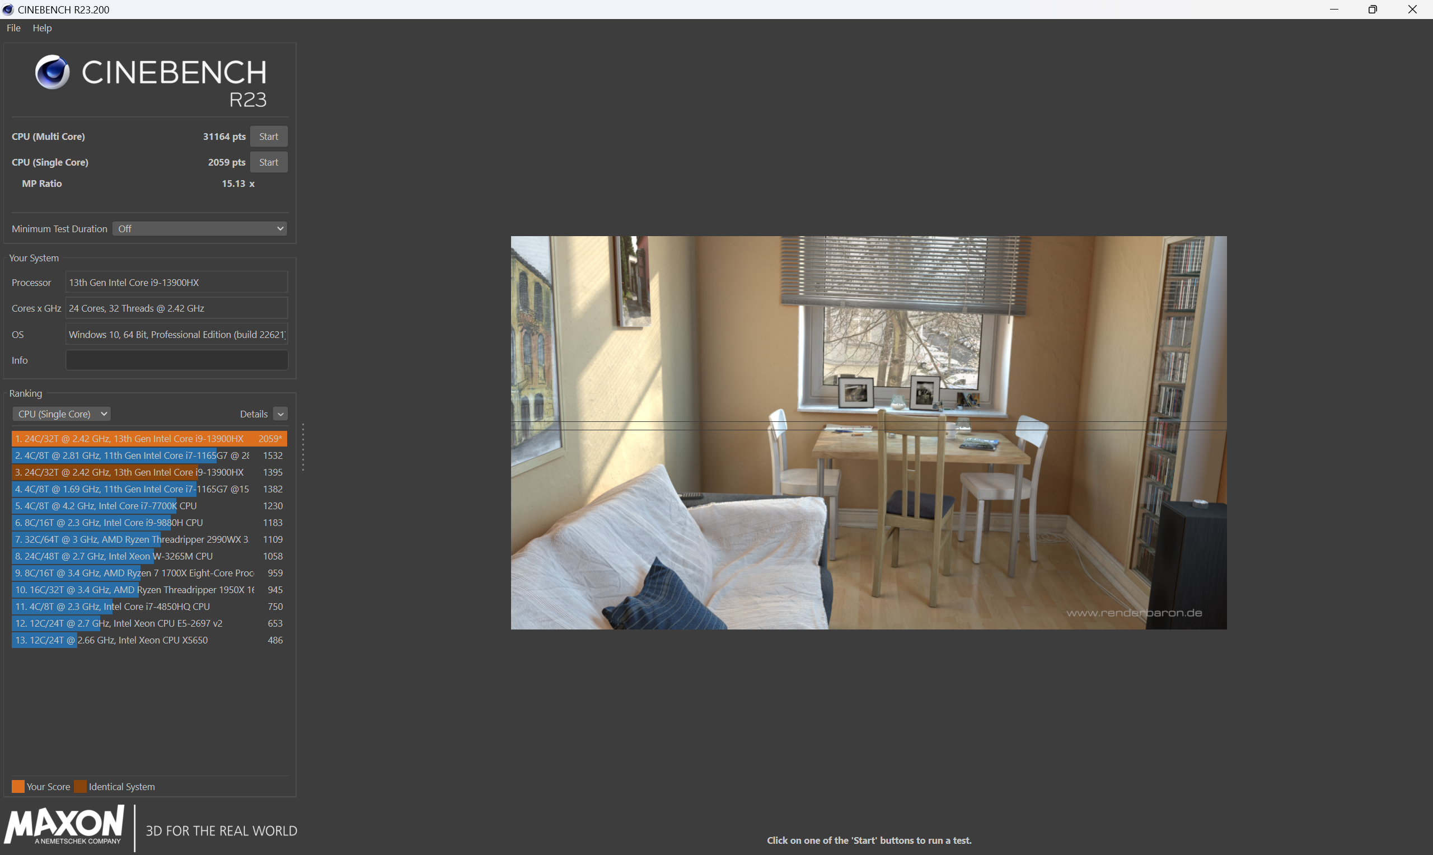Restore down the Cinebench window
1433x855 pixels.
[x=1373, y=9]
